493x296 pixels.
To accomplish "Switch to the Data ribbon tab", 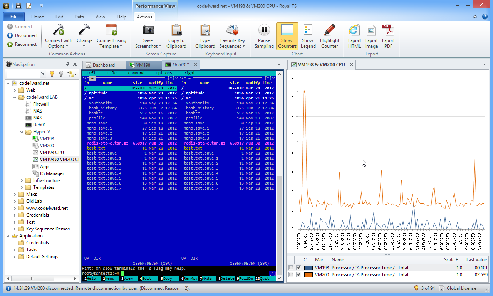I will [x=79, y=17].
